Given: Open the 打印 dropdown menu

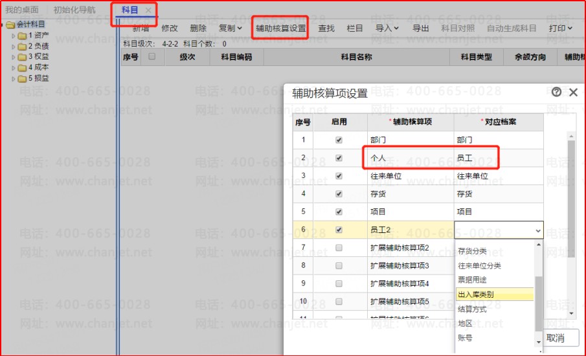Looking at the screenshot, I should (561, 28).
